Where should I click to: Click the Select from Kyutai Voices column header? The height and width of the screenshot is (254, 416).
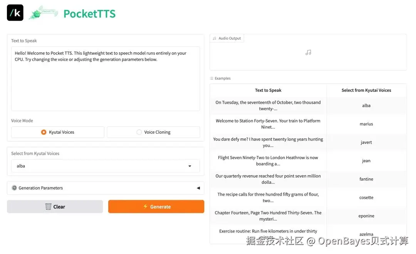point(366,90)
